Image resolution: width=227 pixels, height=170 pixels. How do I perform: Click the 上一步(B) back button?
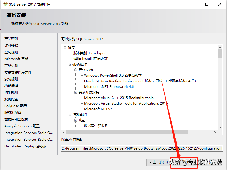click(x=159, y=162)
